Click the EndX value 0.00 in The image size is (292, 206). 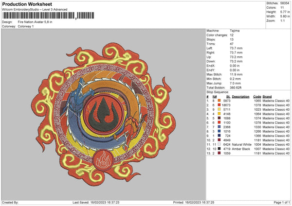tap(235, 66)
